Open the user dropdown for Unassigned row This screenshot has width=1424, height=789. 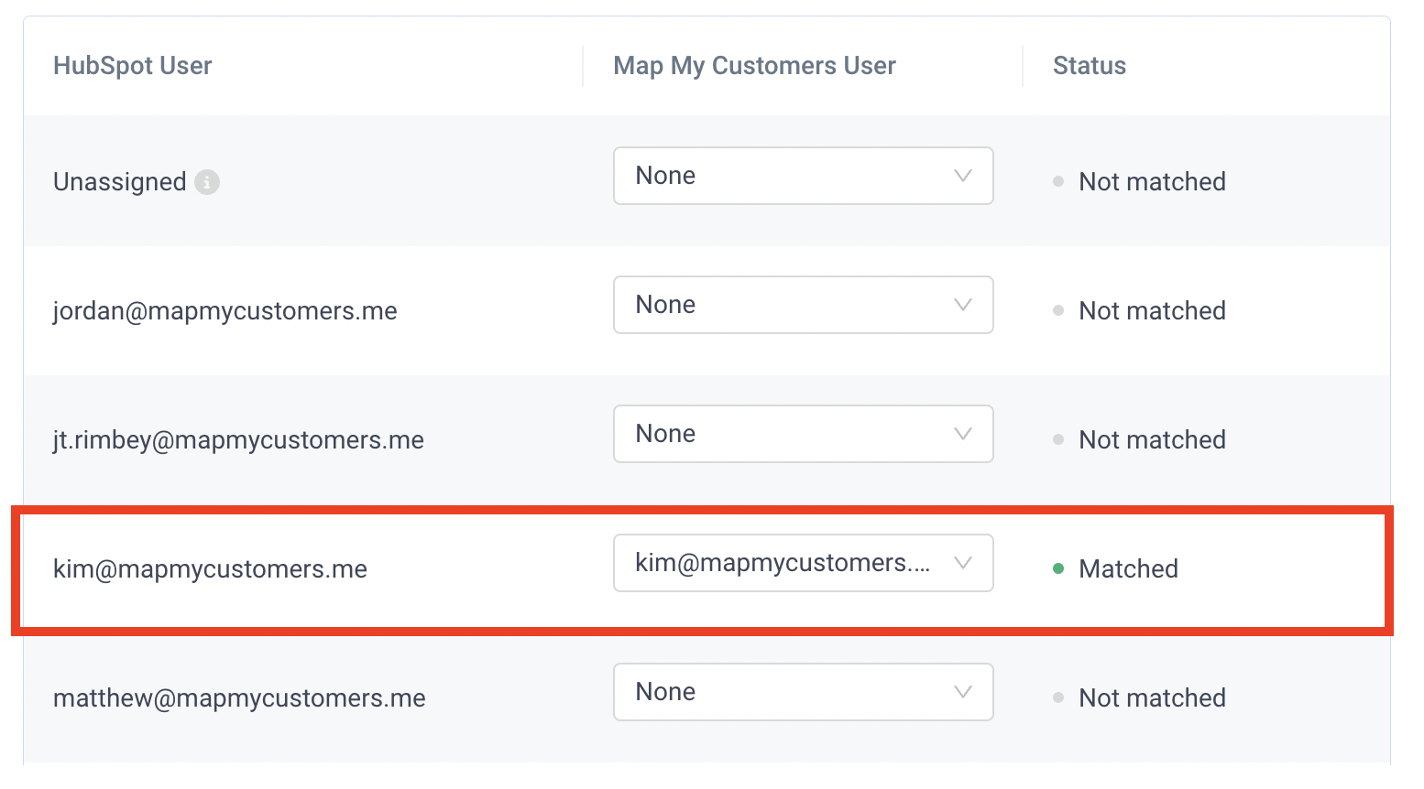pyautogui.click(x=803, y=176)
